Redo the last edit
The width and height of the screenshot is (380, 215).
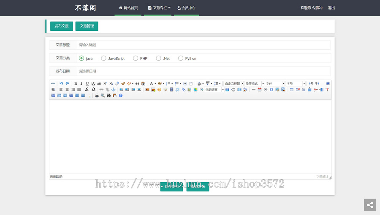click(68, 83)
